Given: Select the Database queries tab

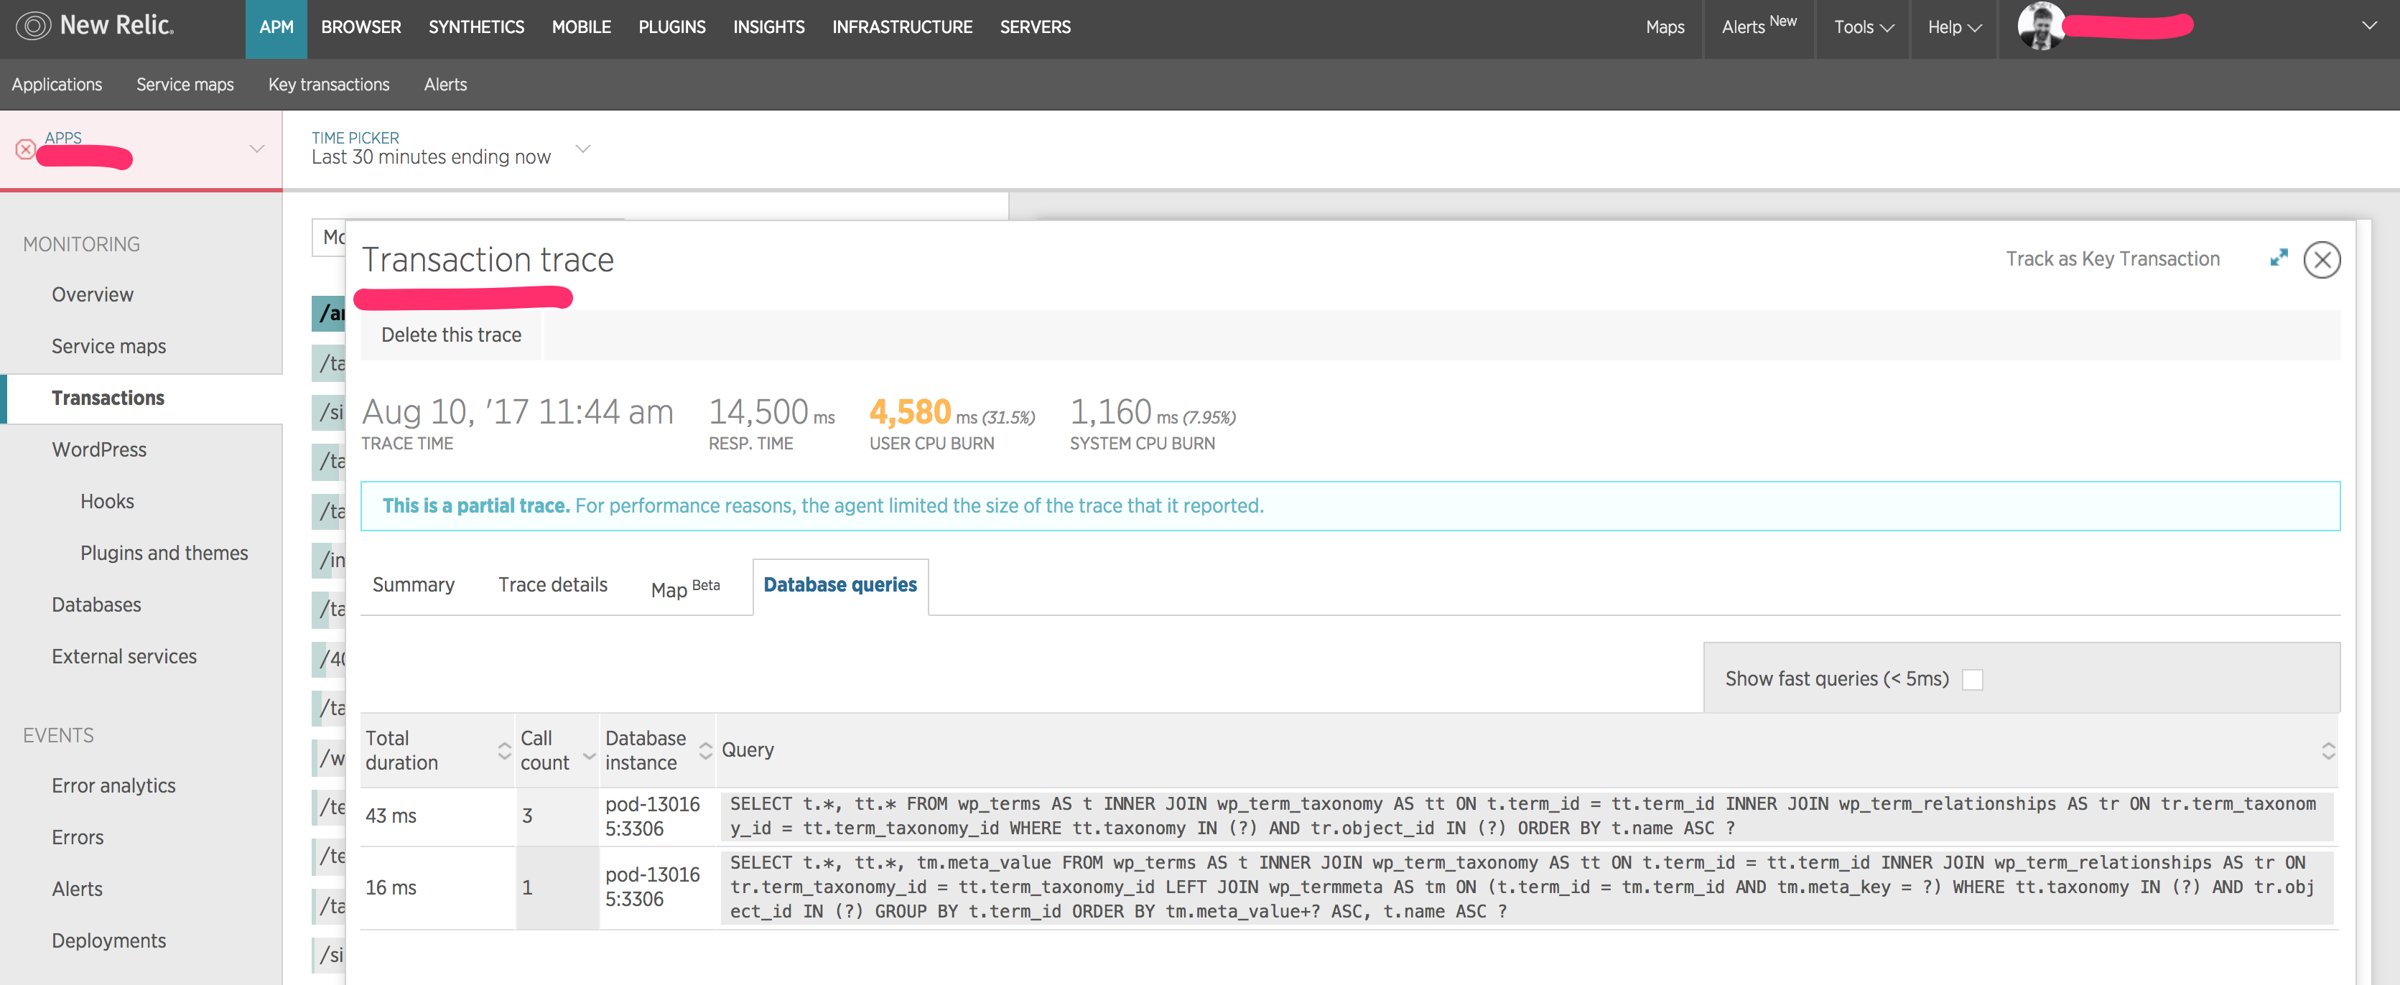Looking at the screenshot, I should (840, 586).
